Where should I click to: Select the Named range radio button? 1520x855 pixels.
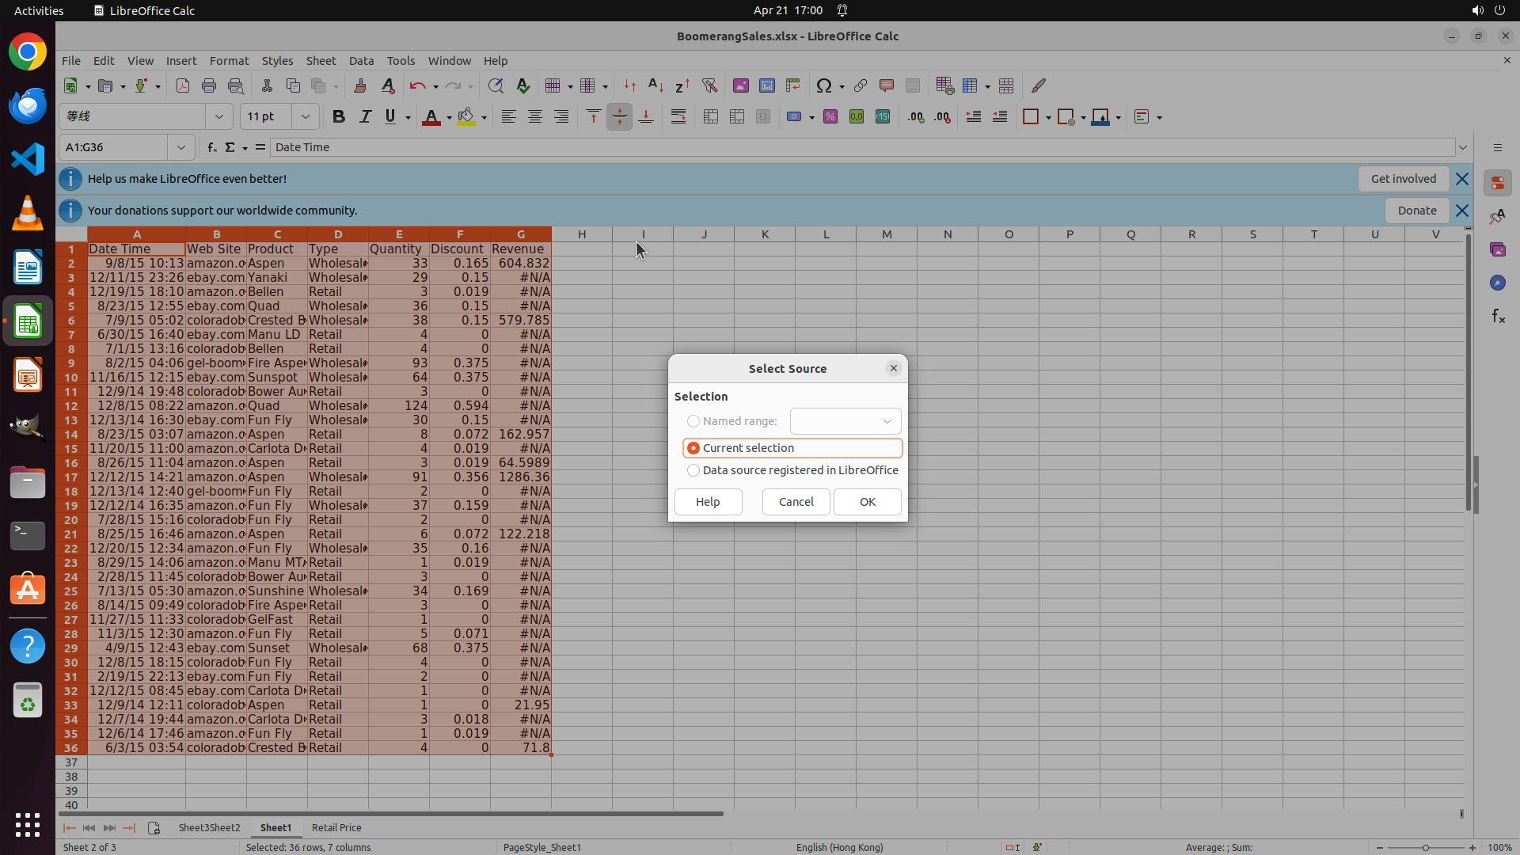693,421
